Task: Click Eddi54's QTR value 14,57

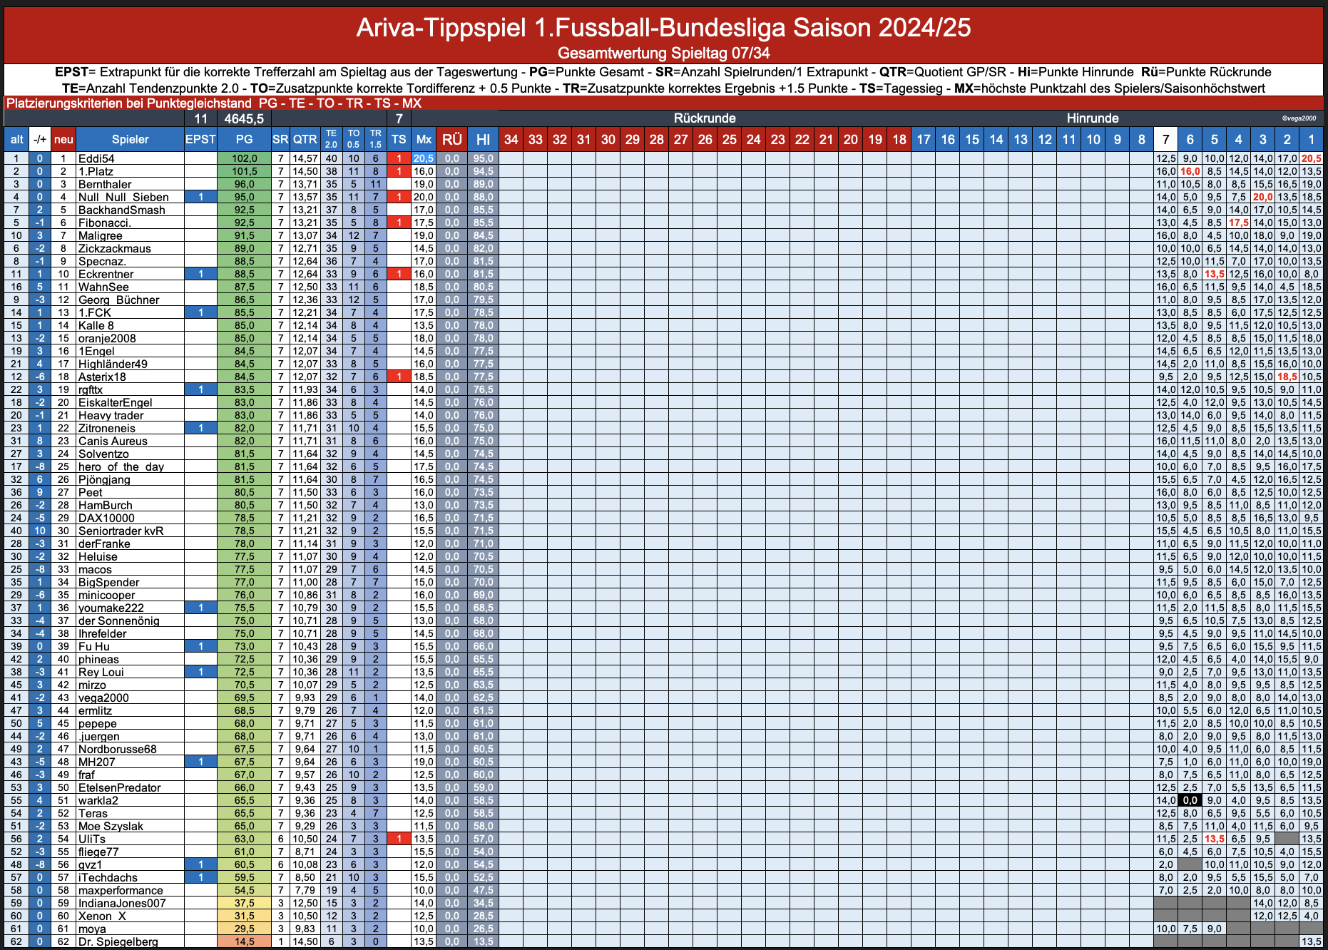Action: 305,158
